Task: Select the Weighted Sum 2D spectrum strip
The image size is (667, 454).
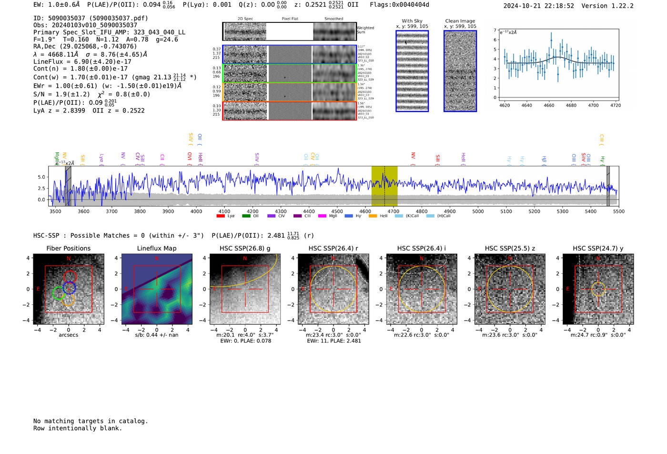Action: click(289, 31)
